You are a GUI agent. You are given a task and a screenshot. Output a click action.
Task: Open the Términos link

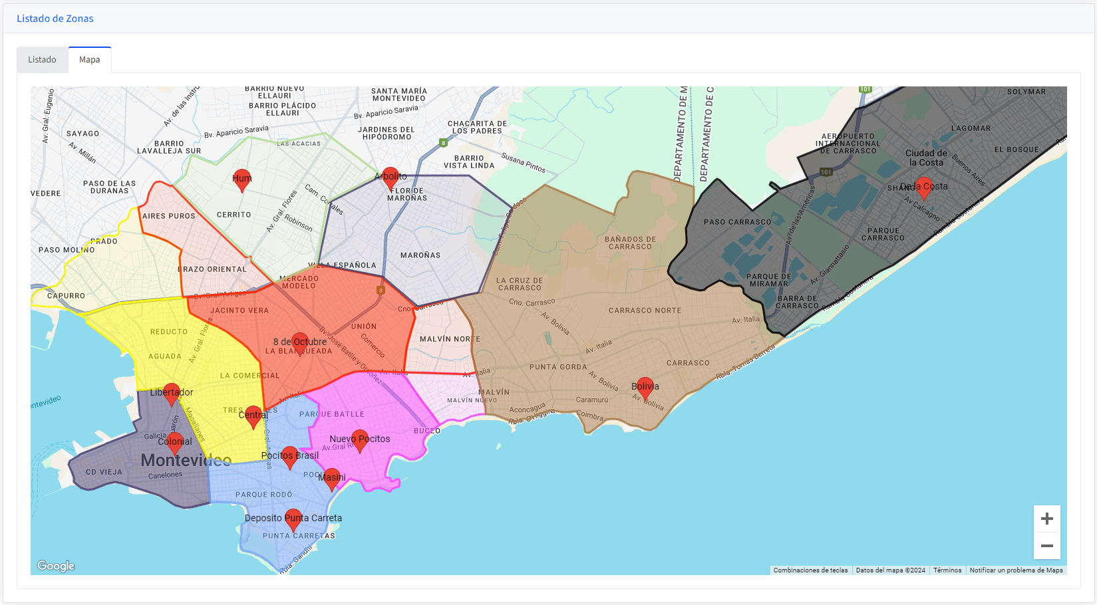point(947,570)
